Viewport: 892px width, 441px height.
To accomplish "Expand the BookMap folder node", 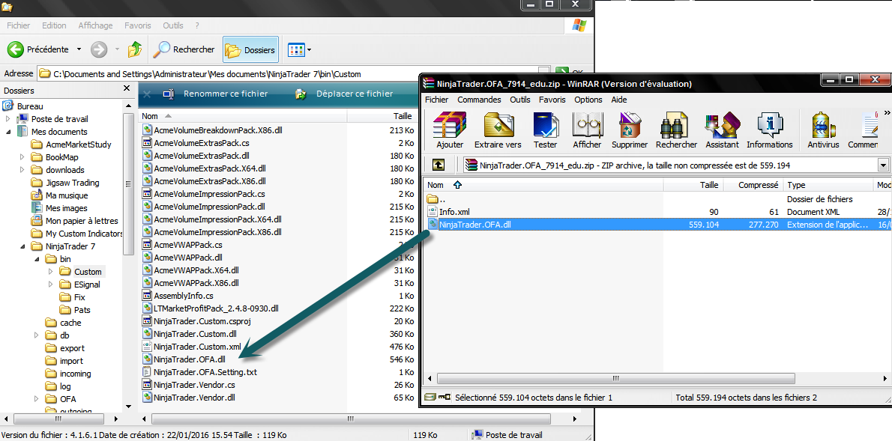I will pos(22,157).
